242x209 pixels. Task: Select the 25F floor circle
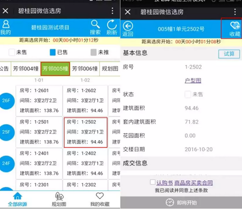(x=6, y=132)
